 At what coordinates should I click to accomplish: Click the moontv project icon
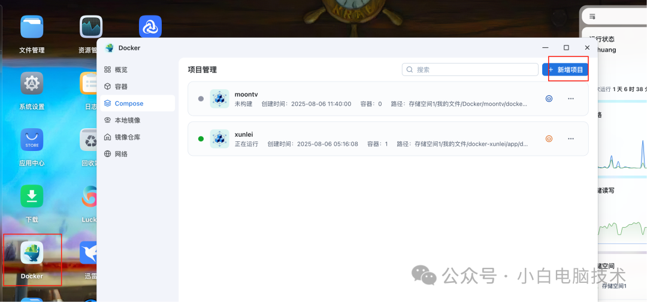pyautogui.click(x=219, y=99)
